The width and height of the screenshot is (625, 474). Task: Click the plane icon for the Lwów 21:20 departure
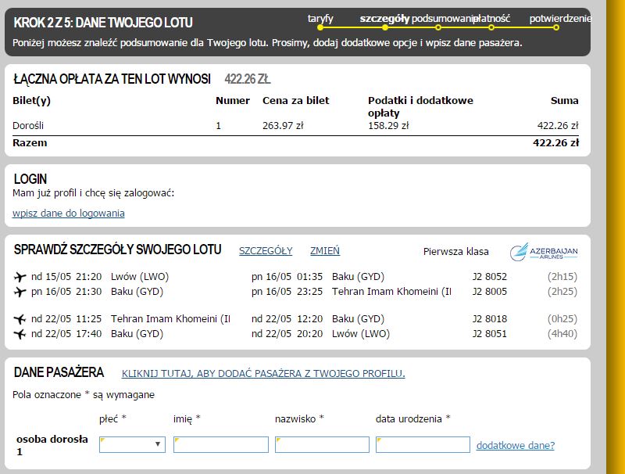click(20, 277)
